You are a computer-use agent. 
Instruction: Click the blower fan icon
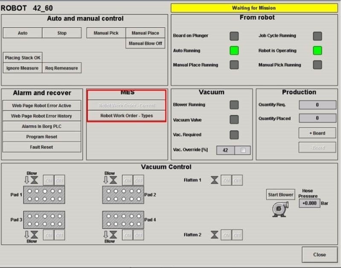click(280, 209)
